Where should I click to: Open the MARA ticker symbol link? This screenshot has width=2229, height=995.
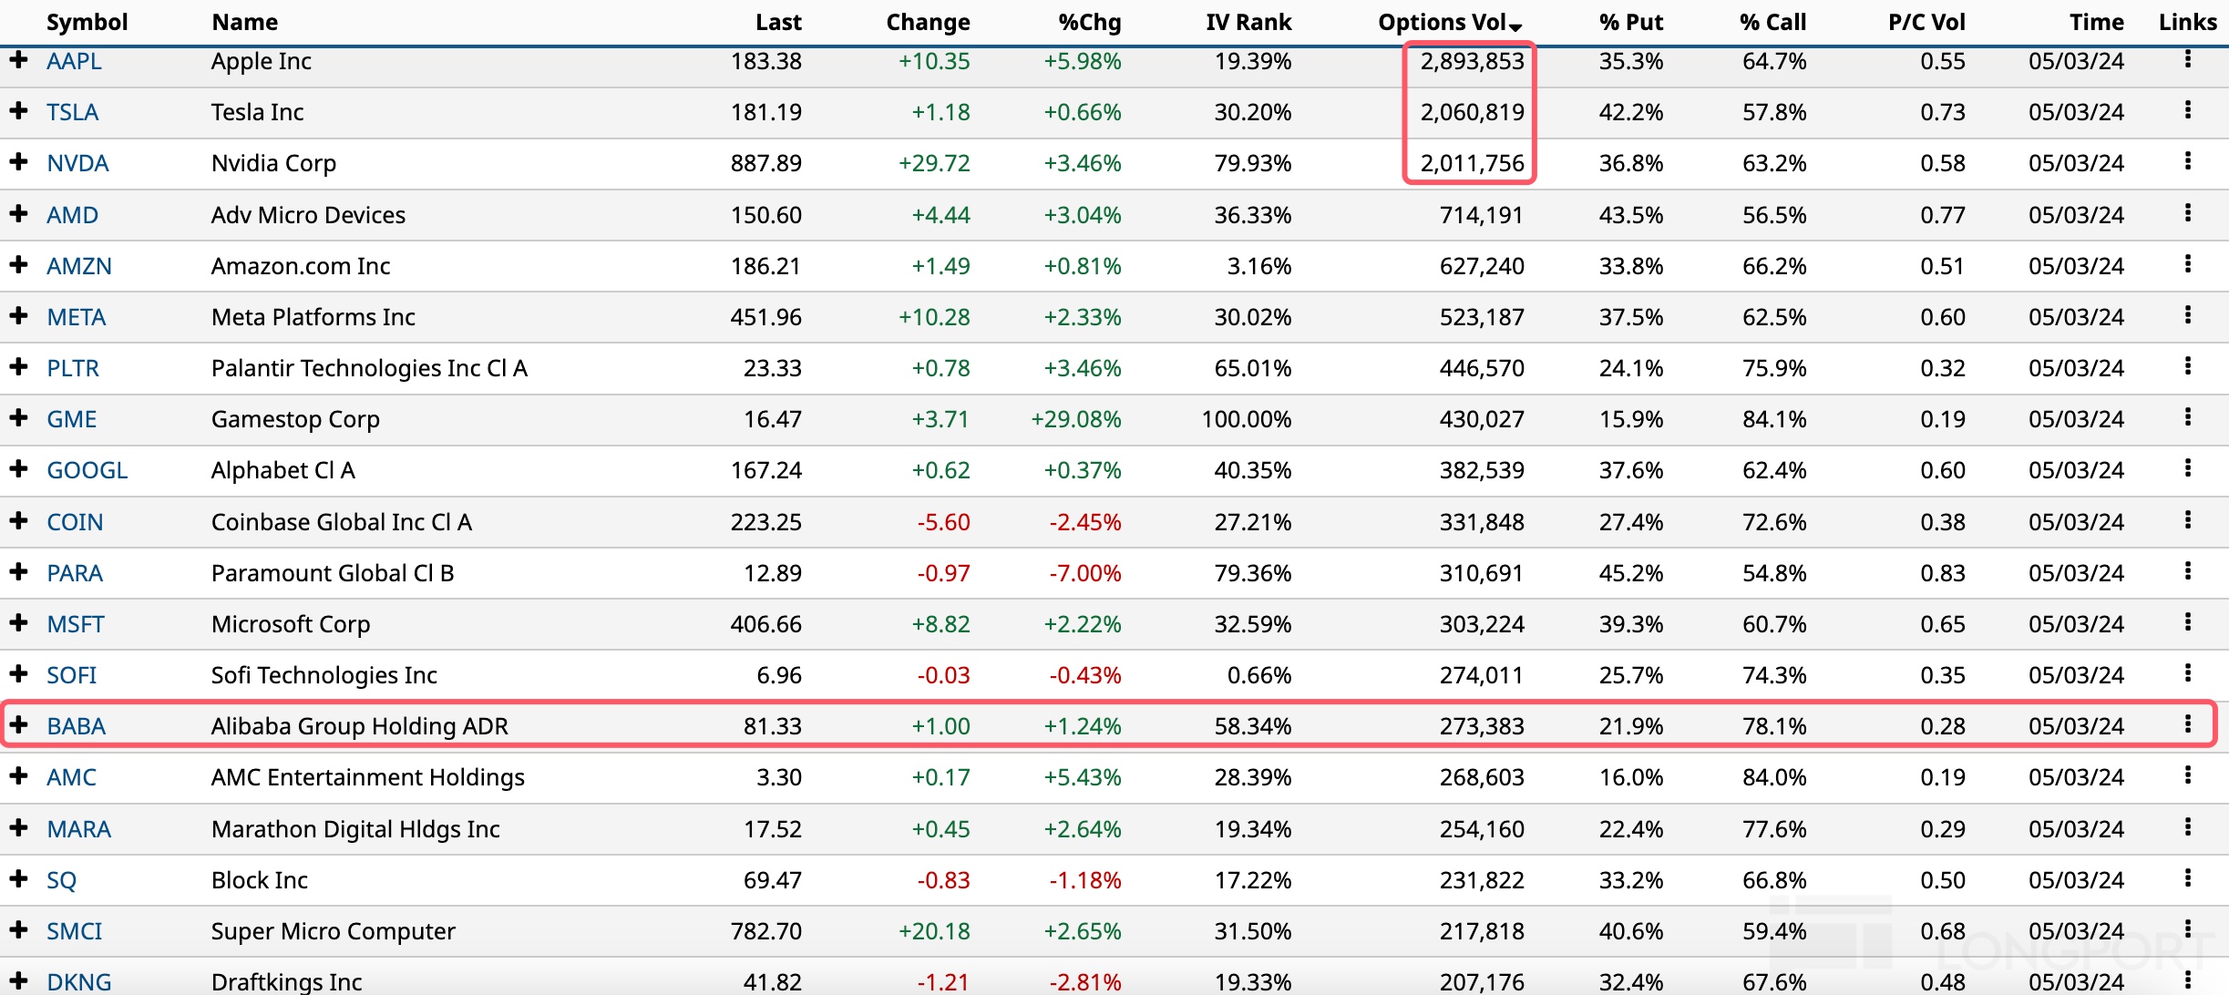[x=78, y=829]
